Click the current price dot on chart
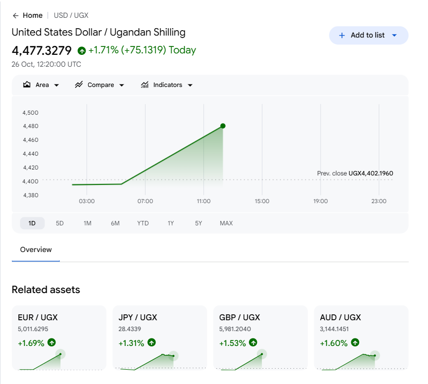This screenshot has width=428, height=384. [223, 126]
